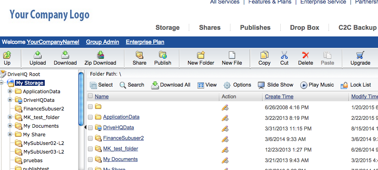Screen dimensions: 378x170
Task: Click the Zip Download icon
Action: (100, 56)
